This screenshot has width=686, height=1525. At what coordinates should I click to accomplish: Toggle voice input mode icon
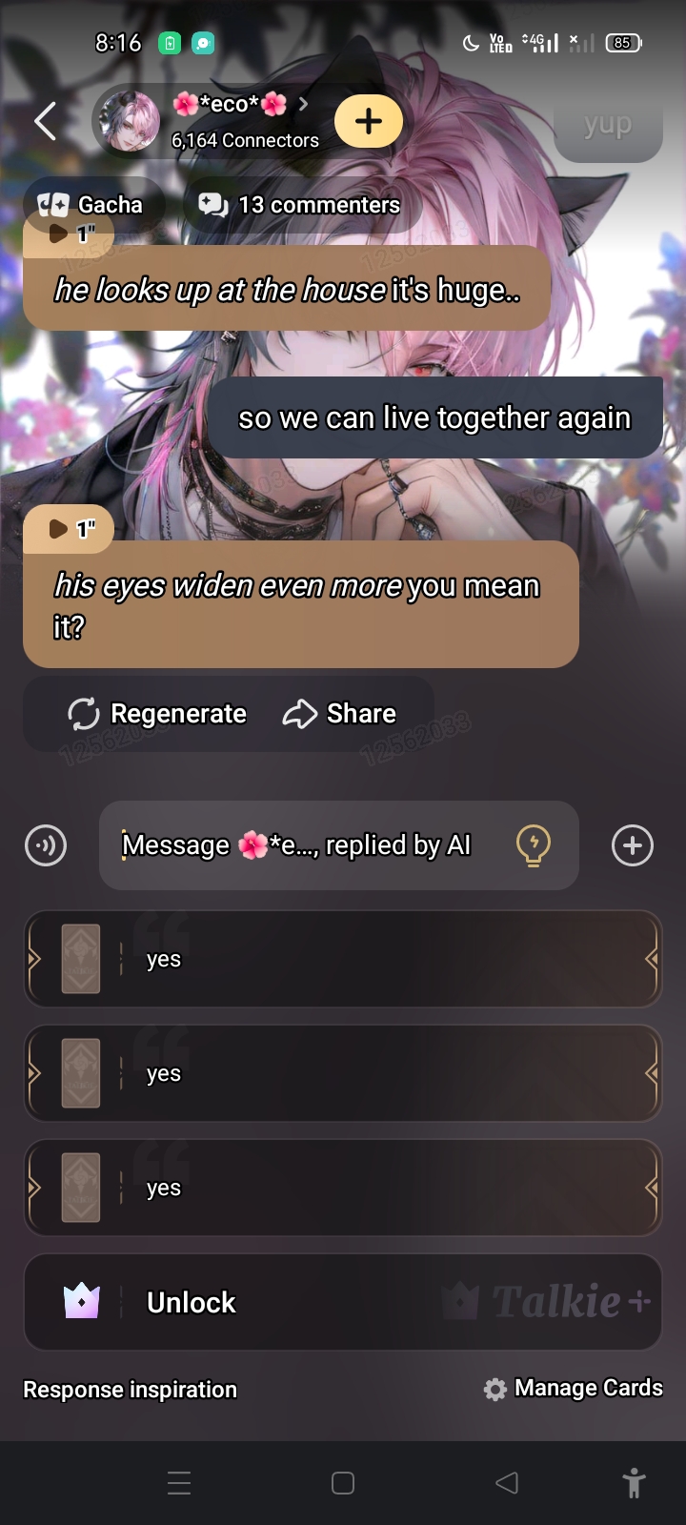coord(46,845)
